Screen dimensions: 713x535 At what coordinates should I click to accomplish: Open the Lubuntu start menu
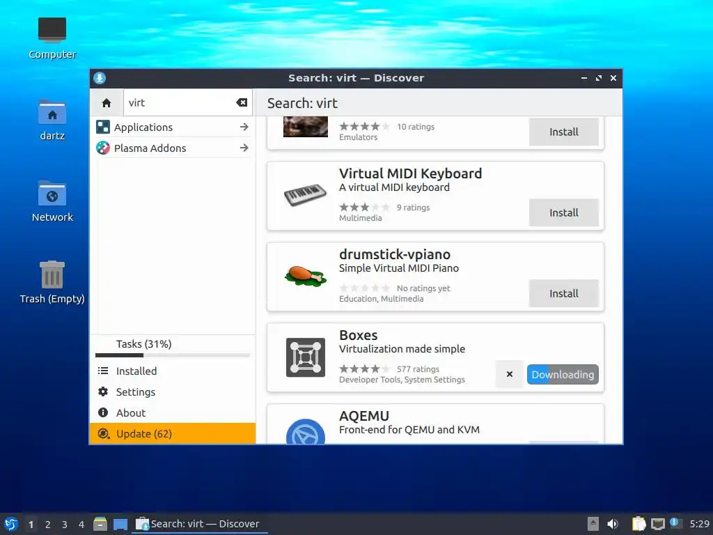pyautogui.click(x=10, y=524)
